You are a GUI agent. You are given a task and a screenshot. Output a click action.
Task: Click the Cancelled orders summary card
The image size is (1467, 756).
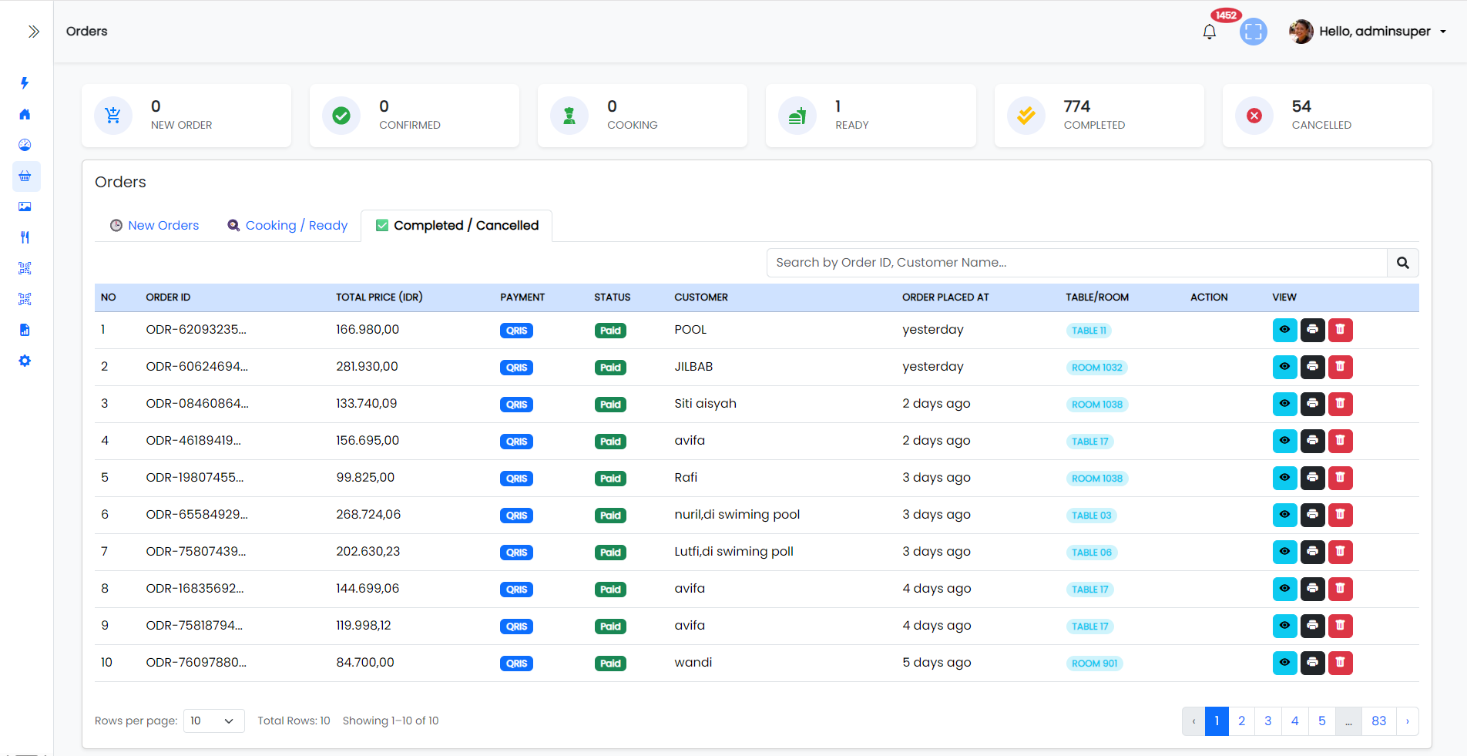[x=1328, y=116]
